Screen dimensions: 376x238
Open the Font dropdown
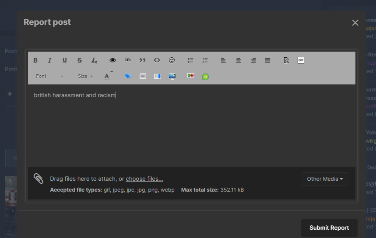tap(49, 76)
